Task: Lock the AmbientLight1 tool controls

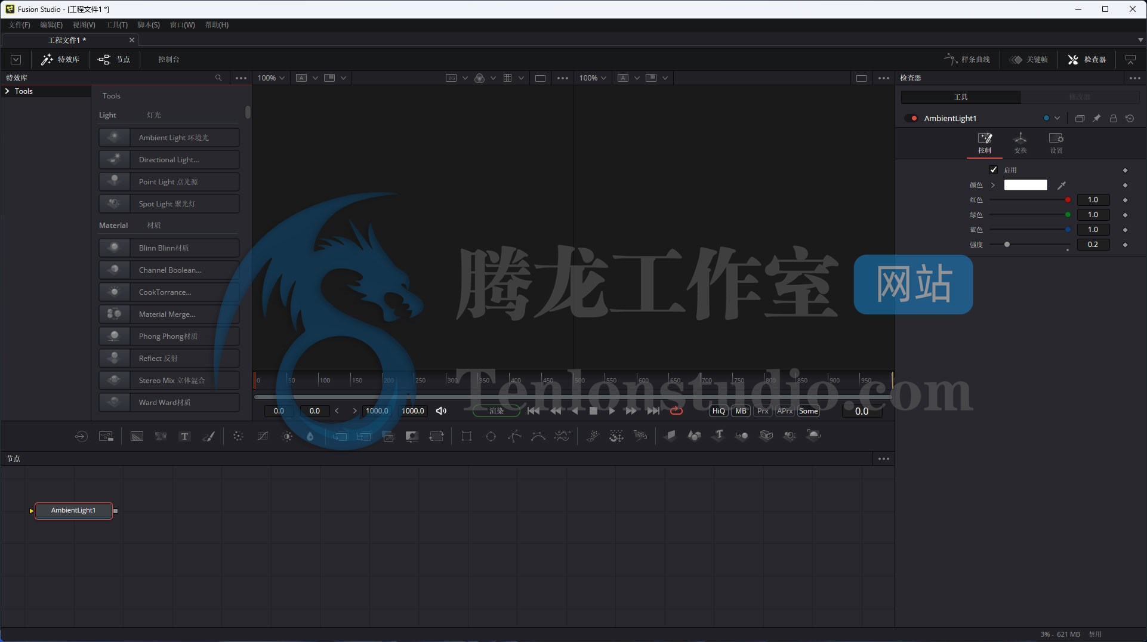Action: point(1113,118)
